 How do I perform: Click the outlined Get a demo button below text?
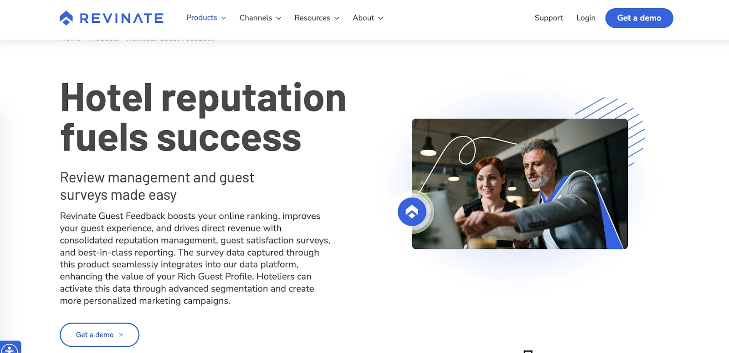(99, 335)
